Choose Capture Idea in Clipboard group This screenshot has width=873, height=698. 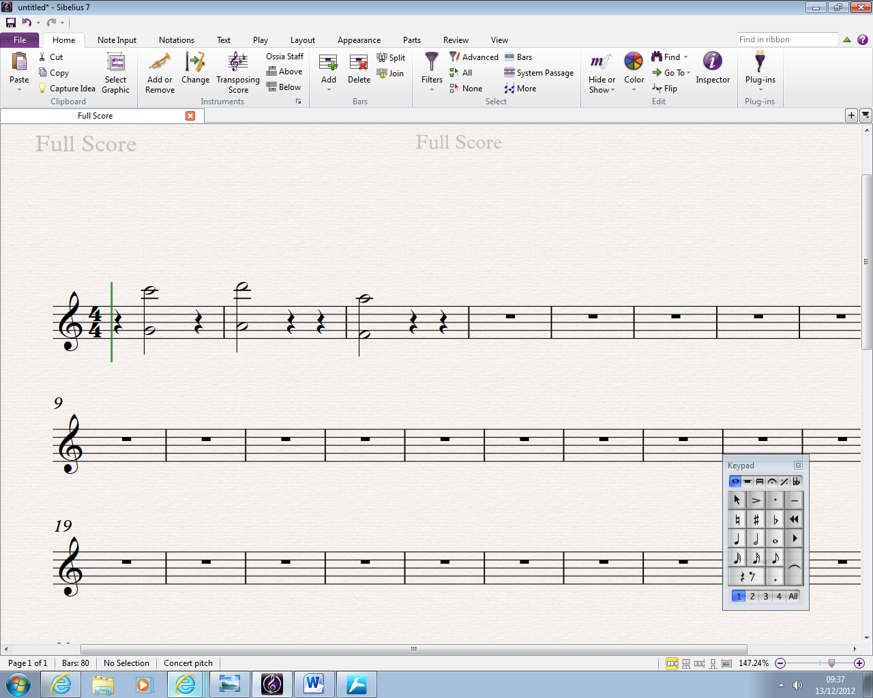tap(67, 89)
